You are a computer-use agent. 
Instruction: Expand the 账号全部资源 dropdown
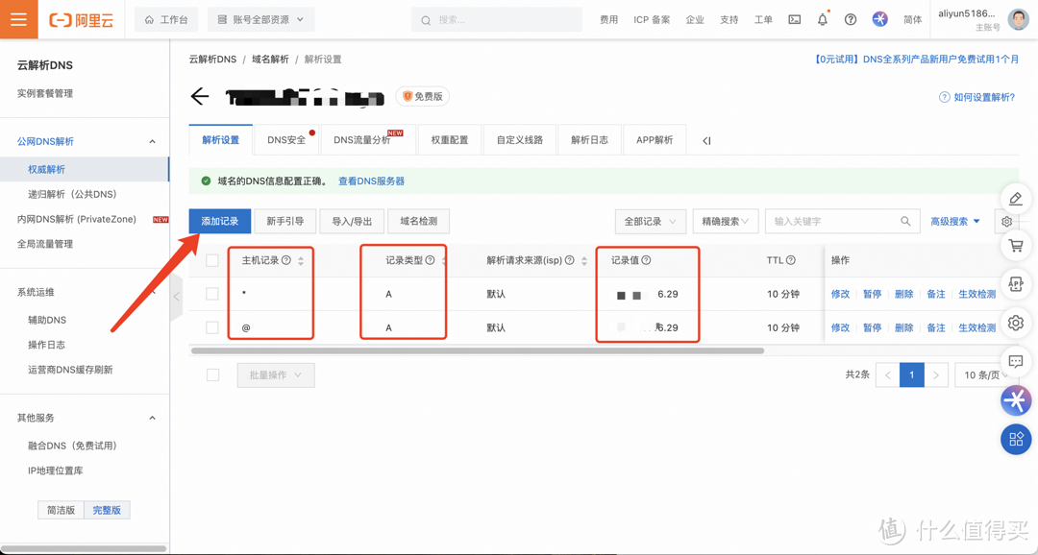[x=259, y=19]
